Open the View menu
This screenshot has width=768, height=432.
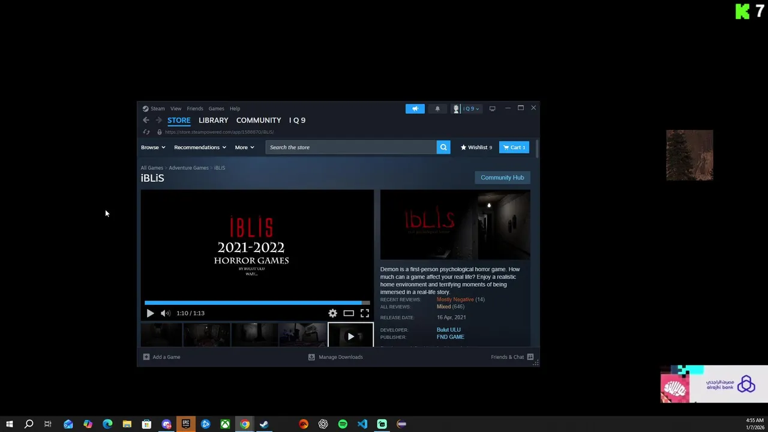(176, 109)
